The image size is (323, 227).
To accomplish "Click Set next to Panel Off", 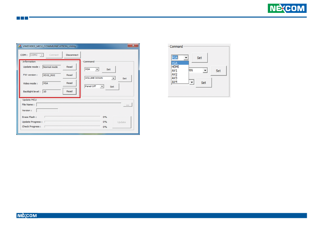I will tap(112, 87).
